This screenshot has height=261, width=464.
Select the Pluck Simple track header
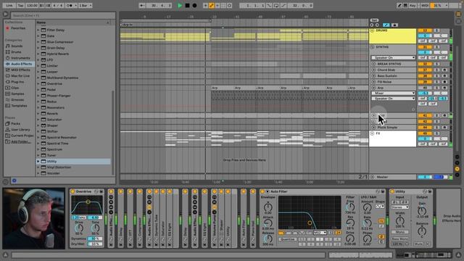tap(393, 128)
